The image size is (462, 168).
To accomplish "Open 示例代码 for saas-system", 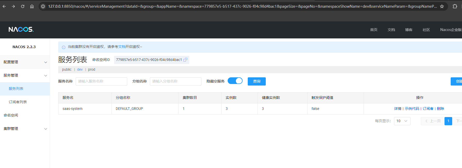I will click(x=412, y=109).
